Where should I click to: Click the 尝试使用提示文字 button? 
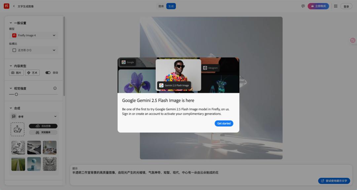334,181
